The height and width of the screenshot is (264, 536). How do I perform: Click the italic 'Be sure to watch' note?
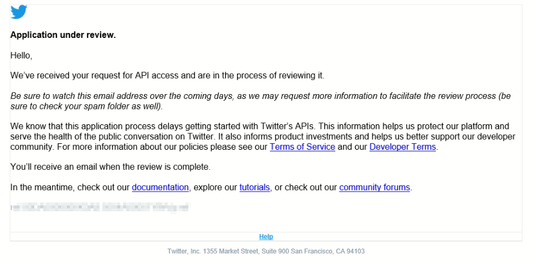[x=261, y=101]
